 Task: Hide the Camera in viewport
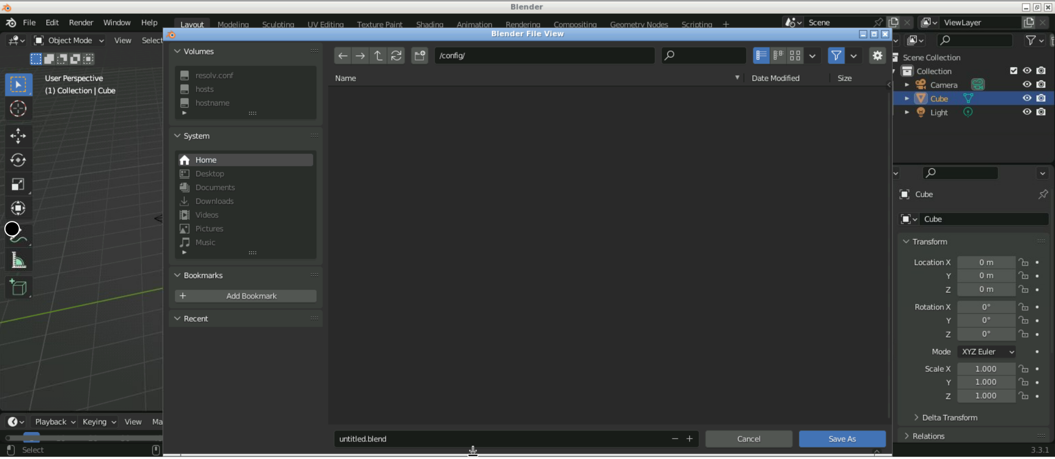(1026, 85)
